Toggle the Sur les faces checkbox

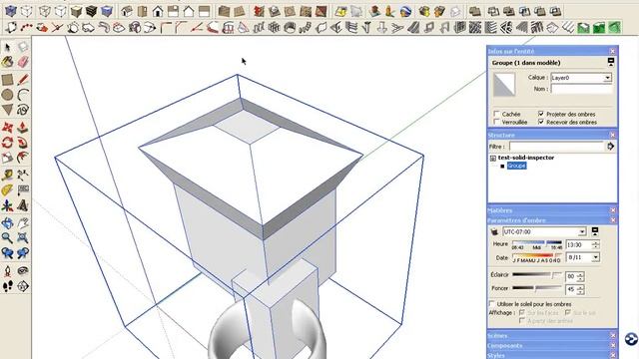tap(522, 312)
